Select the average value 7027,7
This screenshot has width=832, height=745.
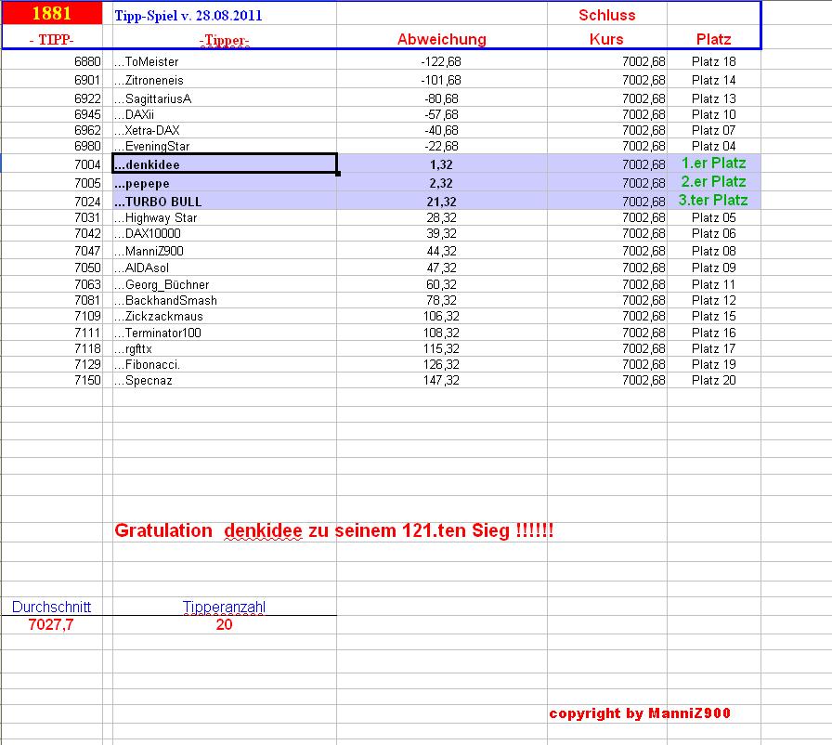click(x=50, y=625)
